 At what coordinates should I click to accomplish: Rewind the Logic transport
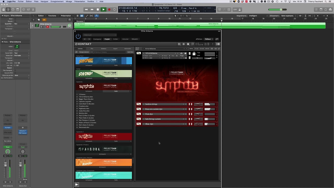(x=86, y=10)
